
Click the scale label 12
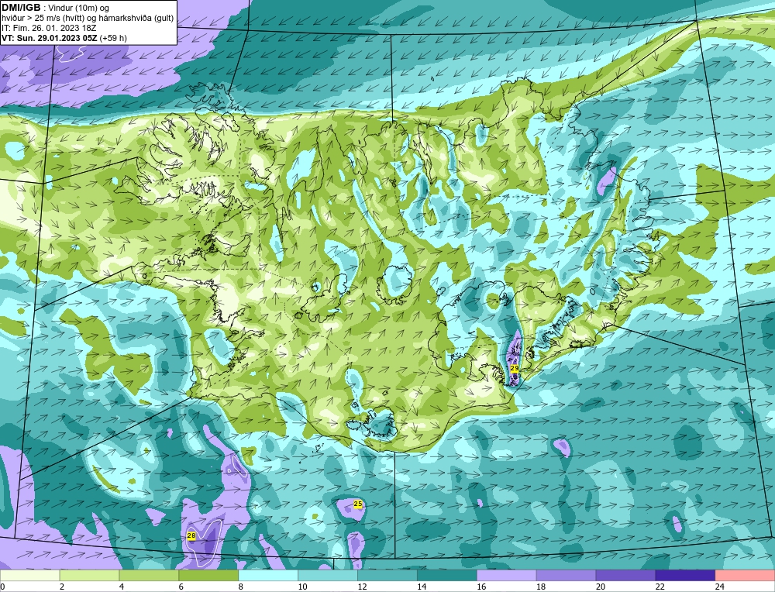362,587
